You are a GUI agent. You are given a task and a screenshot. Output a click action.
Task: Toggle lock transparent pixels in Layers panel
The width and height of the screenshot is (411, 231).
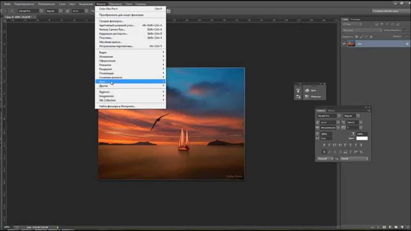[x=357, y=37]
